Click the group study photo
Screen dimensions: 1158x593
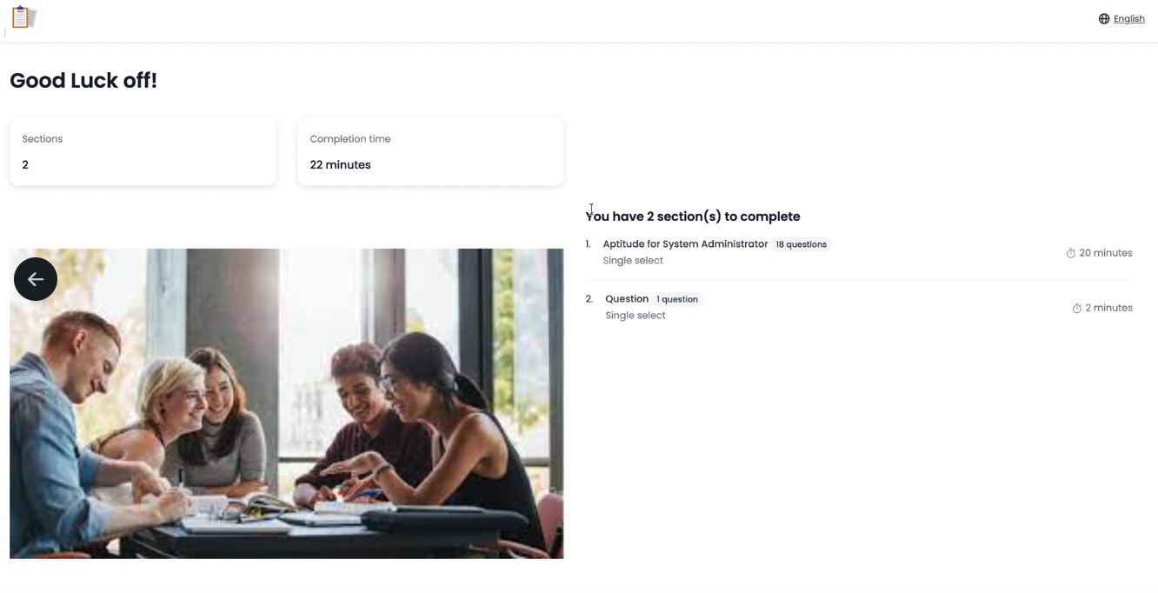pyautogui.click(x=286, y=403)
